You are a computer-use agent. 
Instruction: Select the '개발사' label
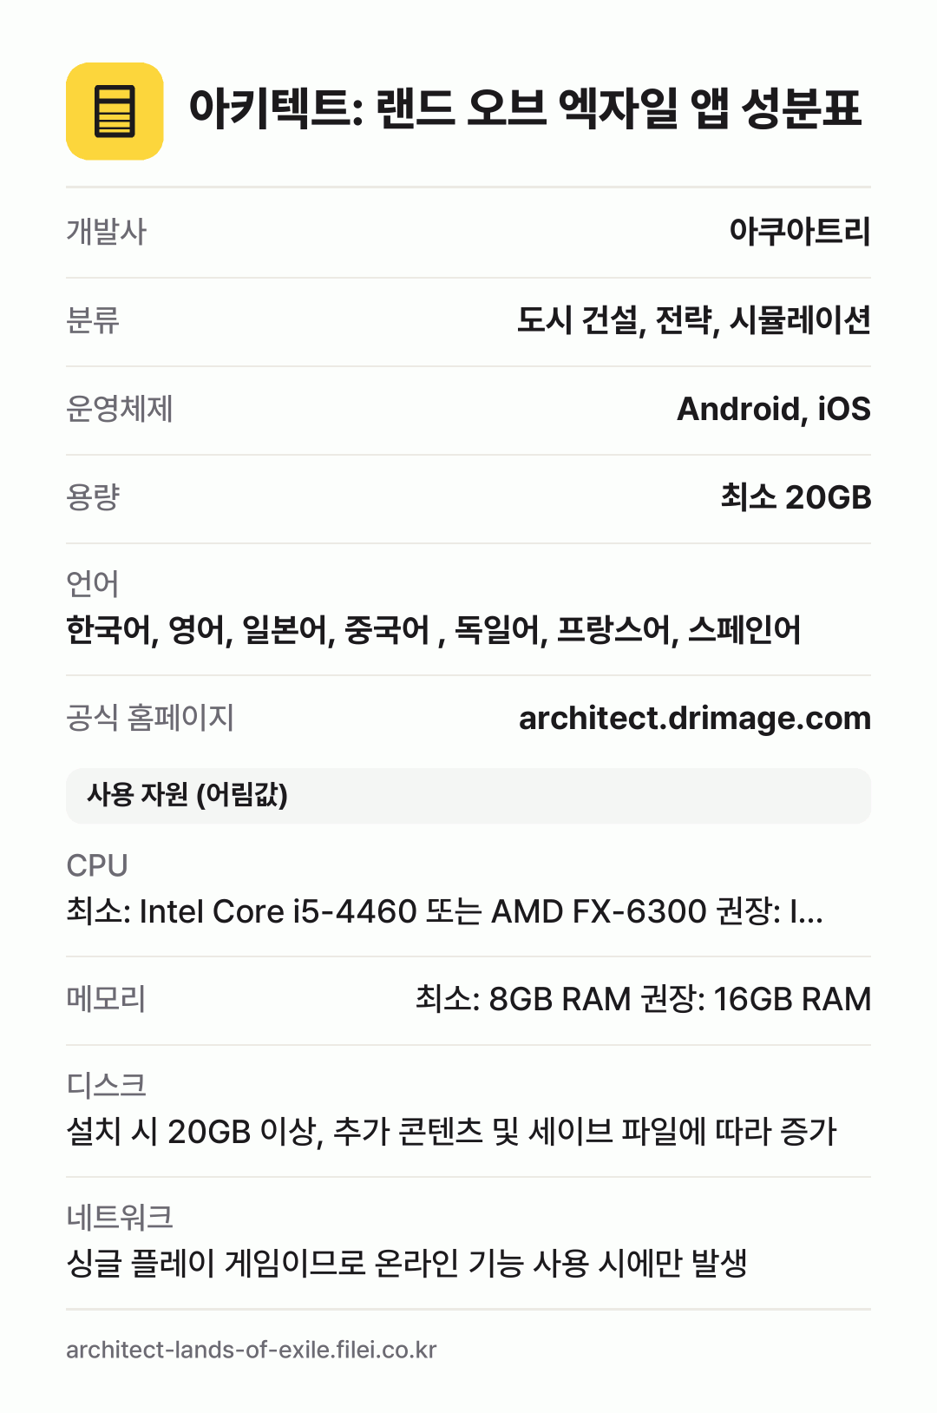click(x=107, y=233)
